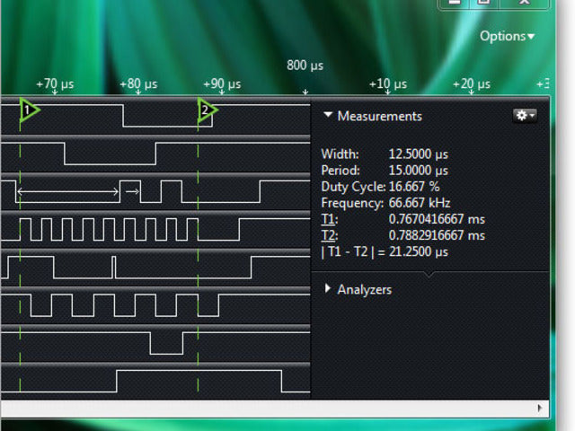Click the horizontal scrollbar below the waveforms
The image size is (575, 431).
(x=270, y=409)
